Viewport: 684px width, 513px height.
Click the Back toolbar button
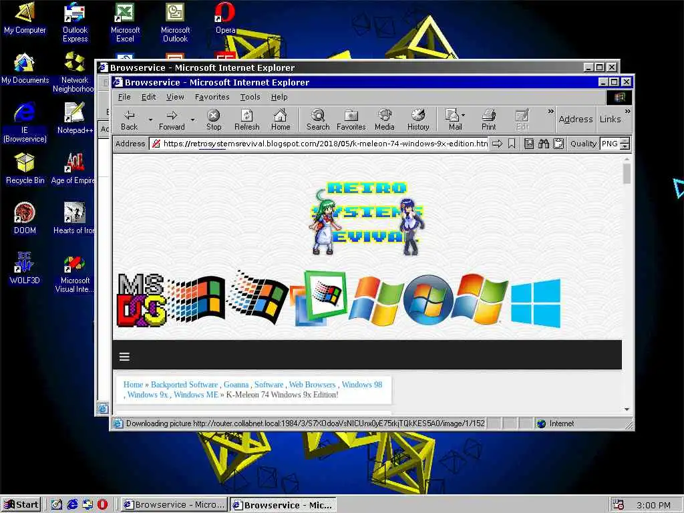(x=129, y=120)
